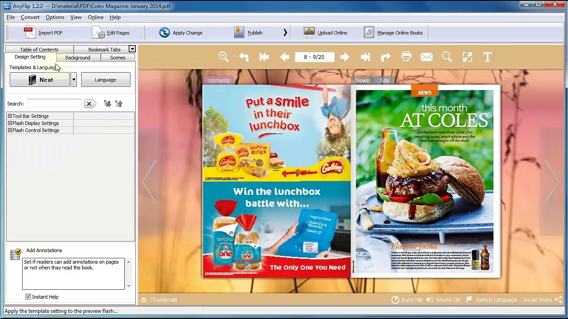Viewport: 568px width, 319px height.
Task: Open the tab panel overflow dropdown arrow
Action: point(132,49)
